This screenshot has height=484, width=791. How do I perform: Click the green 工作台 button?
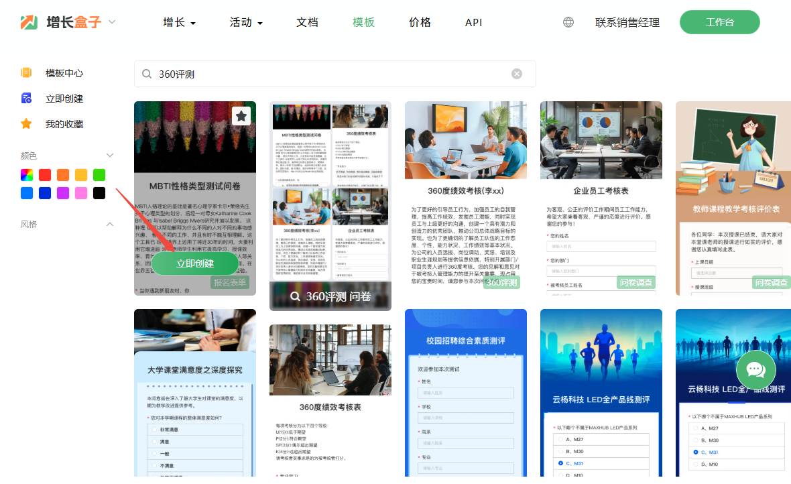click(x=720, y=22)
